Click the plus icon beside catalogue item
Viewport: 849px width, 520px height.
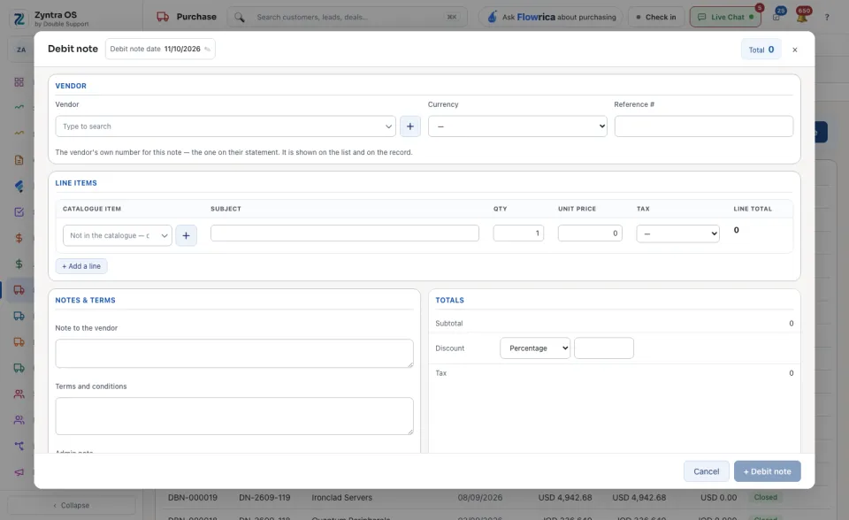click(186, 235)
